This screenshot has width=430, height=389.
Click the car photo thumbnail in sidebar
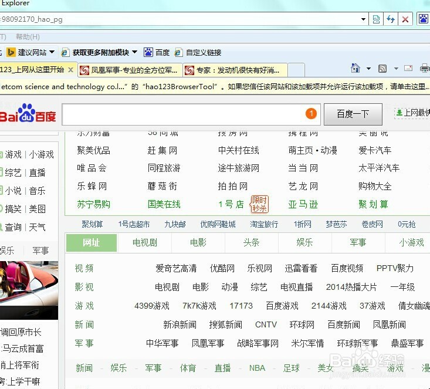[x=29, y=290]
